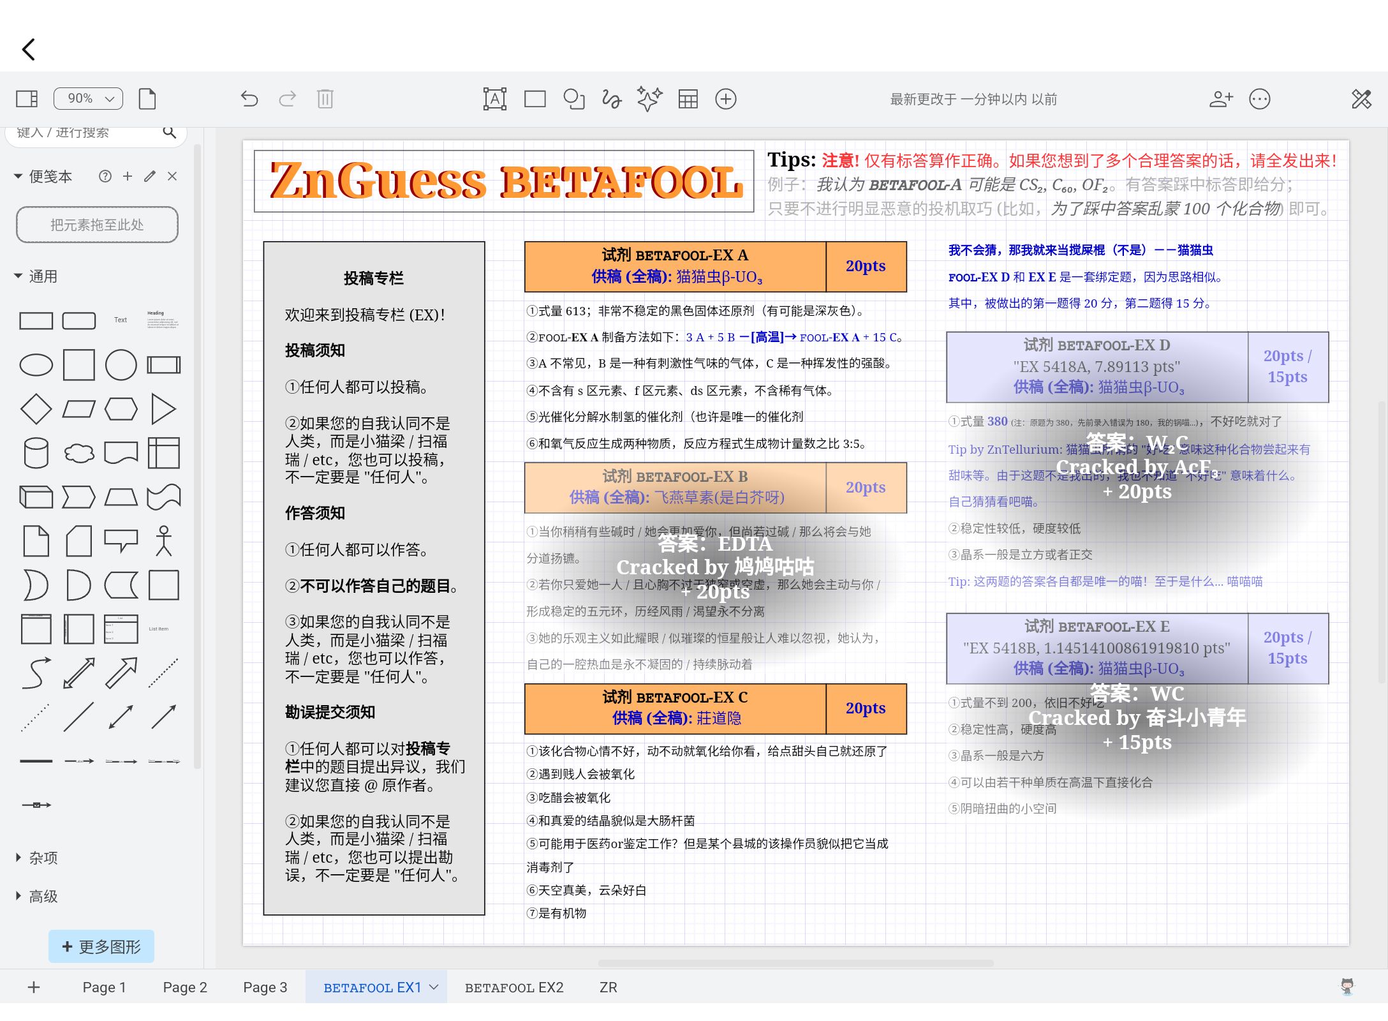The width and height of the screenshot is (1388, 1021).
Task: Go back with the top-left arrow
Action: pos(29,49)
